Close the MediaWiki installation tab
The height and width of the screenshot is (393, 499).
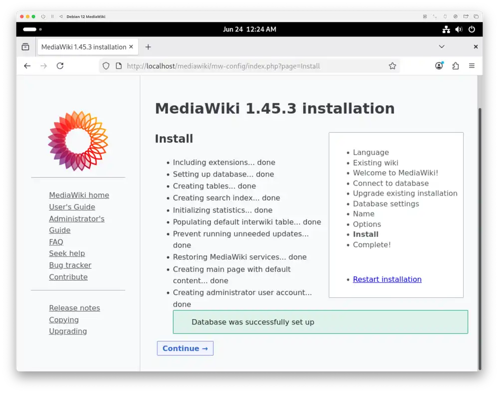[x=131, y=47]
